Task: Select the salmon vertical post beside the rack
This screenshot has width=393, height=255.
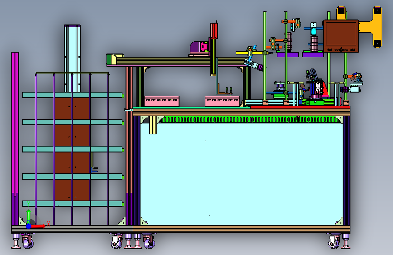Action: coord(129,130)
